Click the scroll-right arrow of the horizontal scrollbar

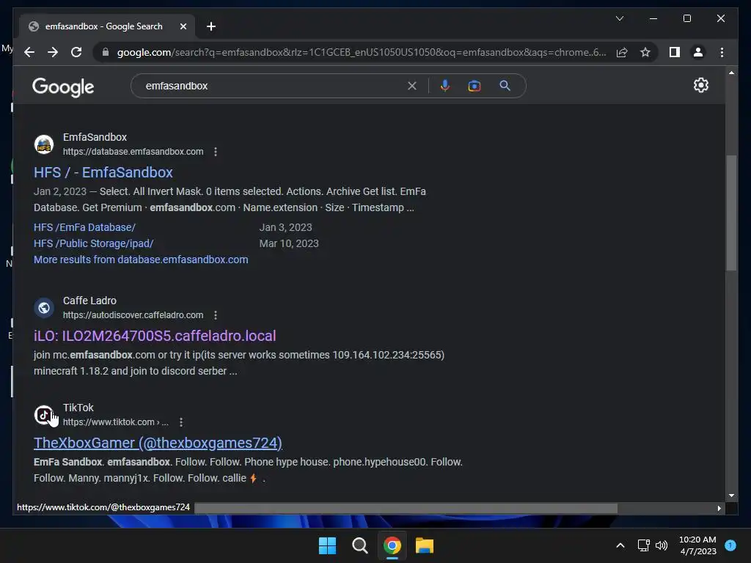pos(719,508)
